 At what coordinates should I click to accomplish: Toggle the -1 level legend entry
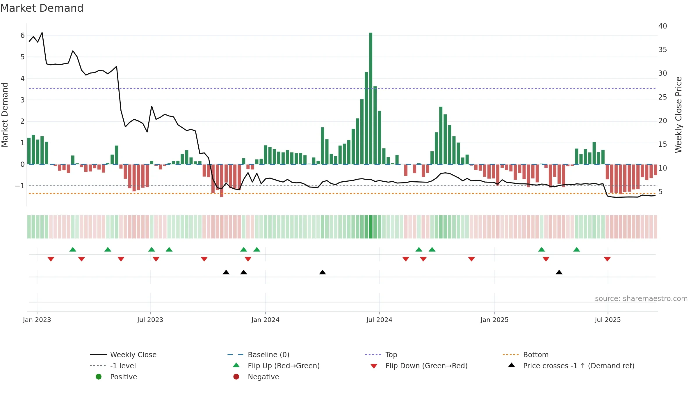pyautogui.click(x=113, y=366)
